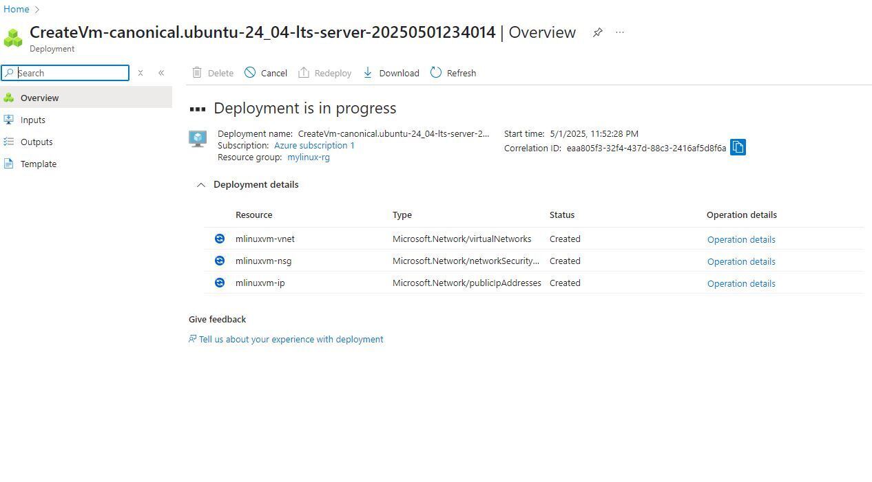This screenshot has height=482, width=872.
Task: Select the mlinuxvm-ip resource name
Action: pos(260,283)
